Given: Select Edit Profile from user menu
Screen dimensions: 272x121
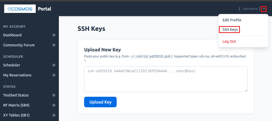Looking at the screenshot, I should pyautogui.click(x=232, y=20).
